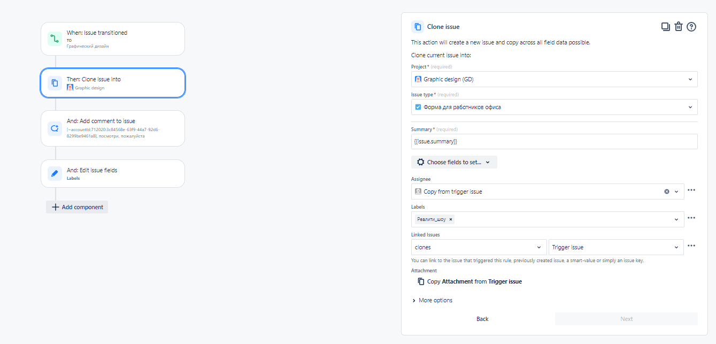The image size is (716, 344).
Task: Open more options for Labels field
Action: pyautogui.click(x=691, y=218)
